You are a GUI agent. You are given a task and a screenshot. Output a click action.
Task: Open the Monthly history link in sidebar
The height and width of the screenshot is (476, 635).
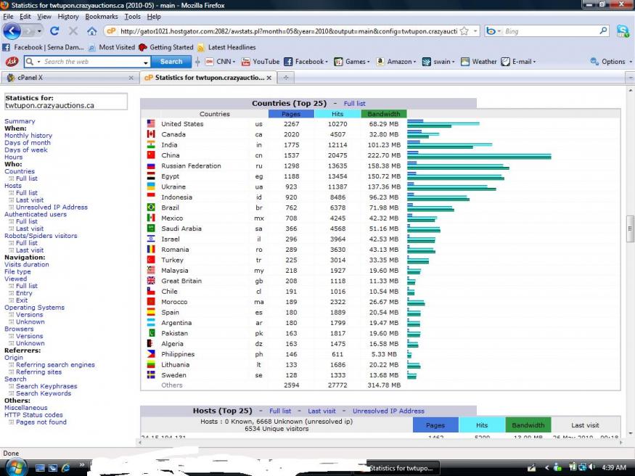pos(28,136)
